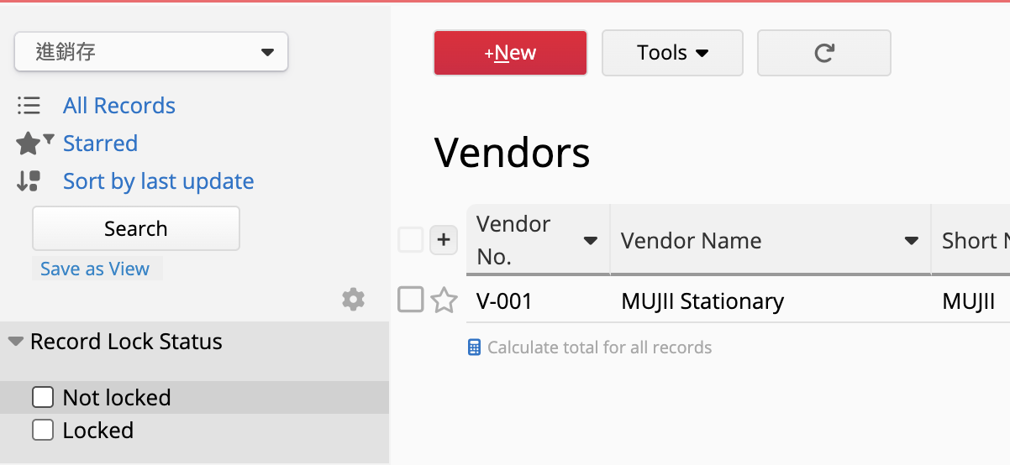Click the list icon beside All Records
This screenshot has width=1010, height=465.
point(29,106)
